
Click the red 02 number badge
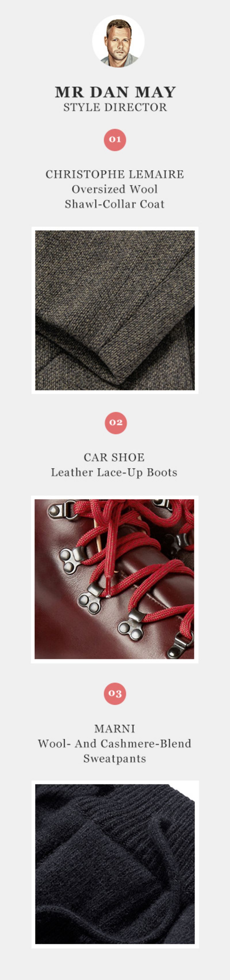coord(116,423)
